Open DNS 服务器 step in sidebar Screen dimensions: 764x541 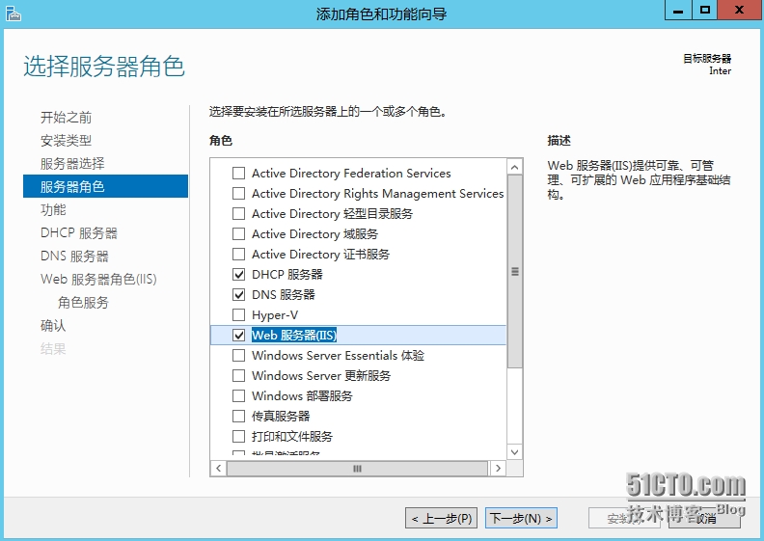74,257
